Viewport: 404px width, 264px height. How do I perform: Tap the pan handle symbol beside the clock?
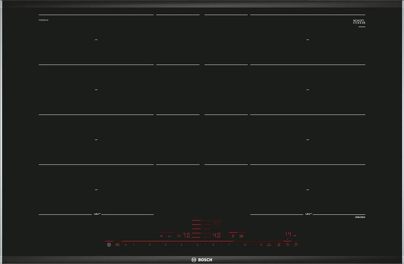pos(170,236)
